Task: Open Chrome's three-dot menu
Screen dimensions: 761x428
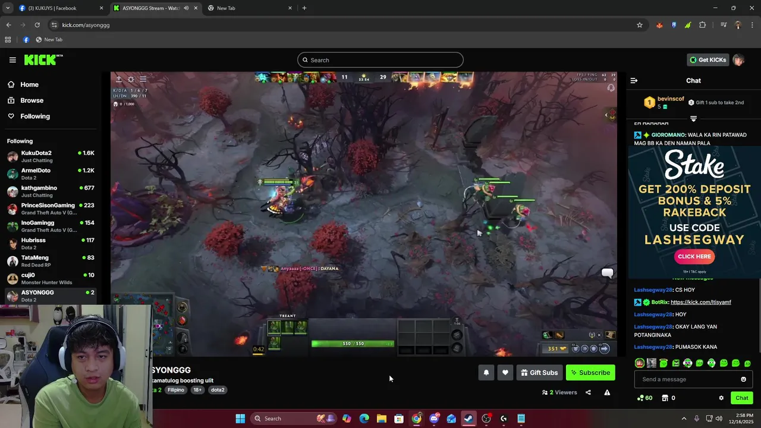Action: 751,25
